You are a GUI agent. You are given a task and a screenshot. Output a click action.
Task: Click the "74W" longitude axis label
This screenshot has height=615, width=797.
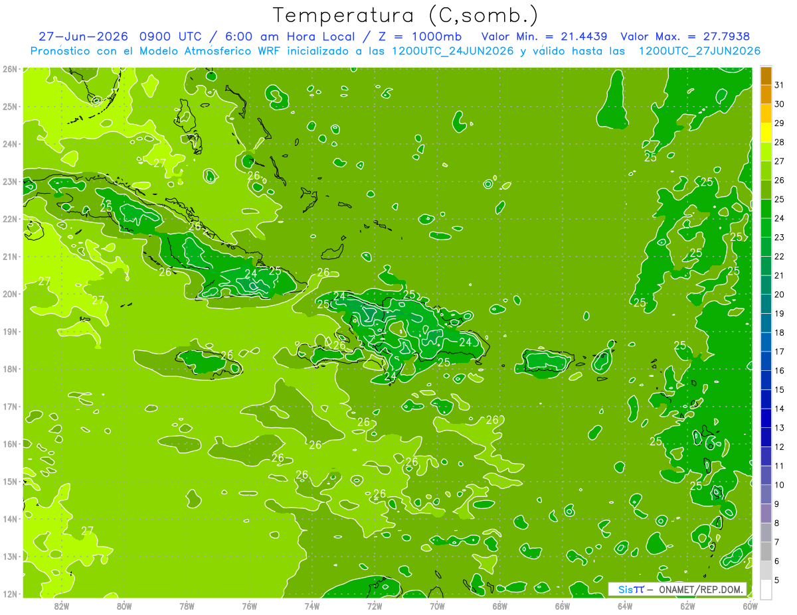pos(311,606)
